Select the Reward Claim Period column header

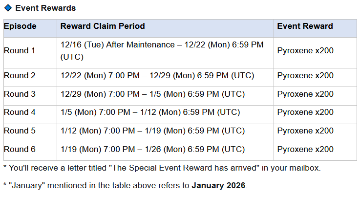click(103, 26)
